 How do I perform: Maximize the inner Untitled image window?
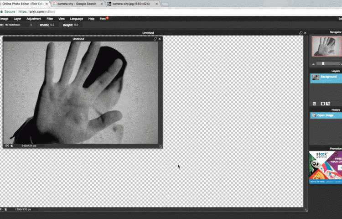tap(155, 39)
